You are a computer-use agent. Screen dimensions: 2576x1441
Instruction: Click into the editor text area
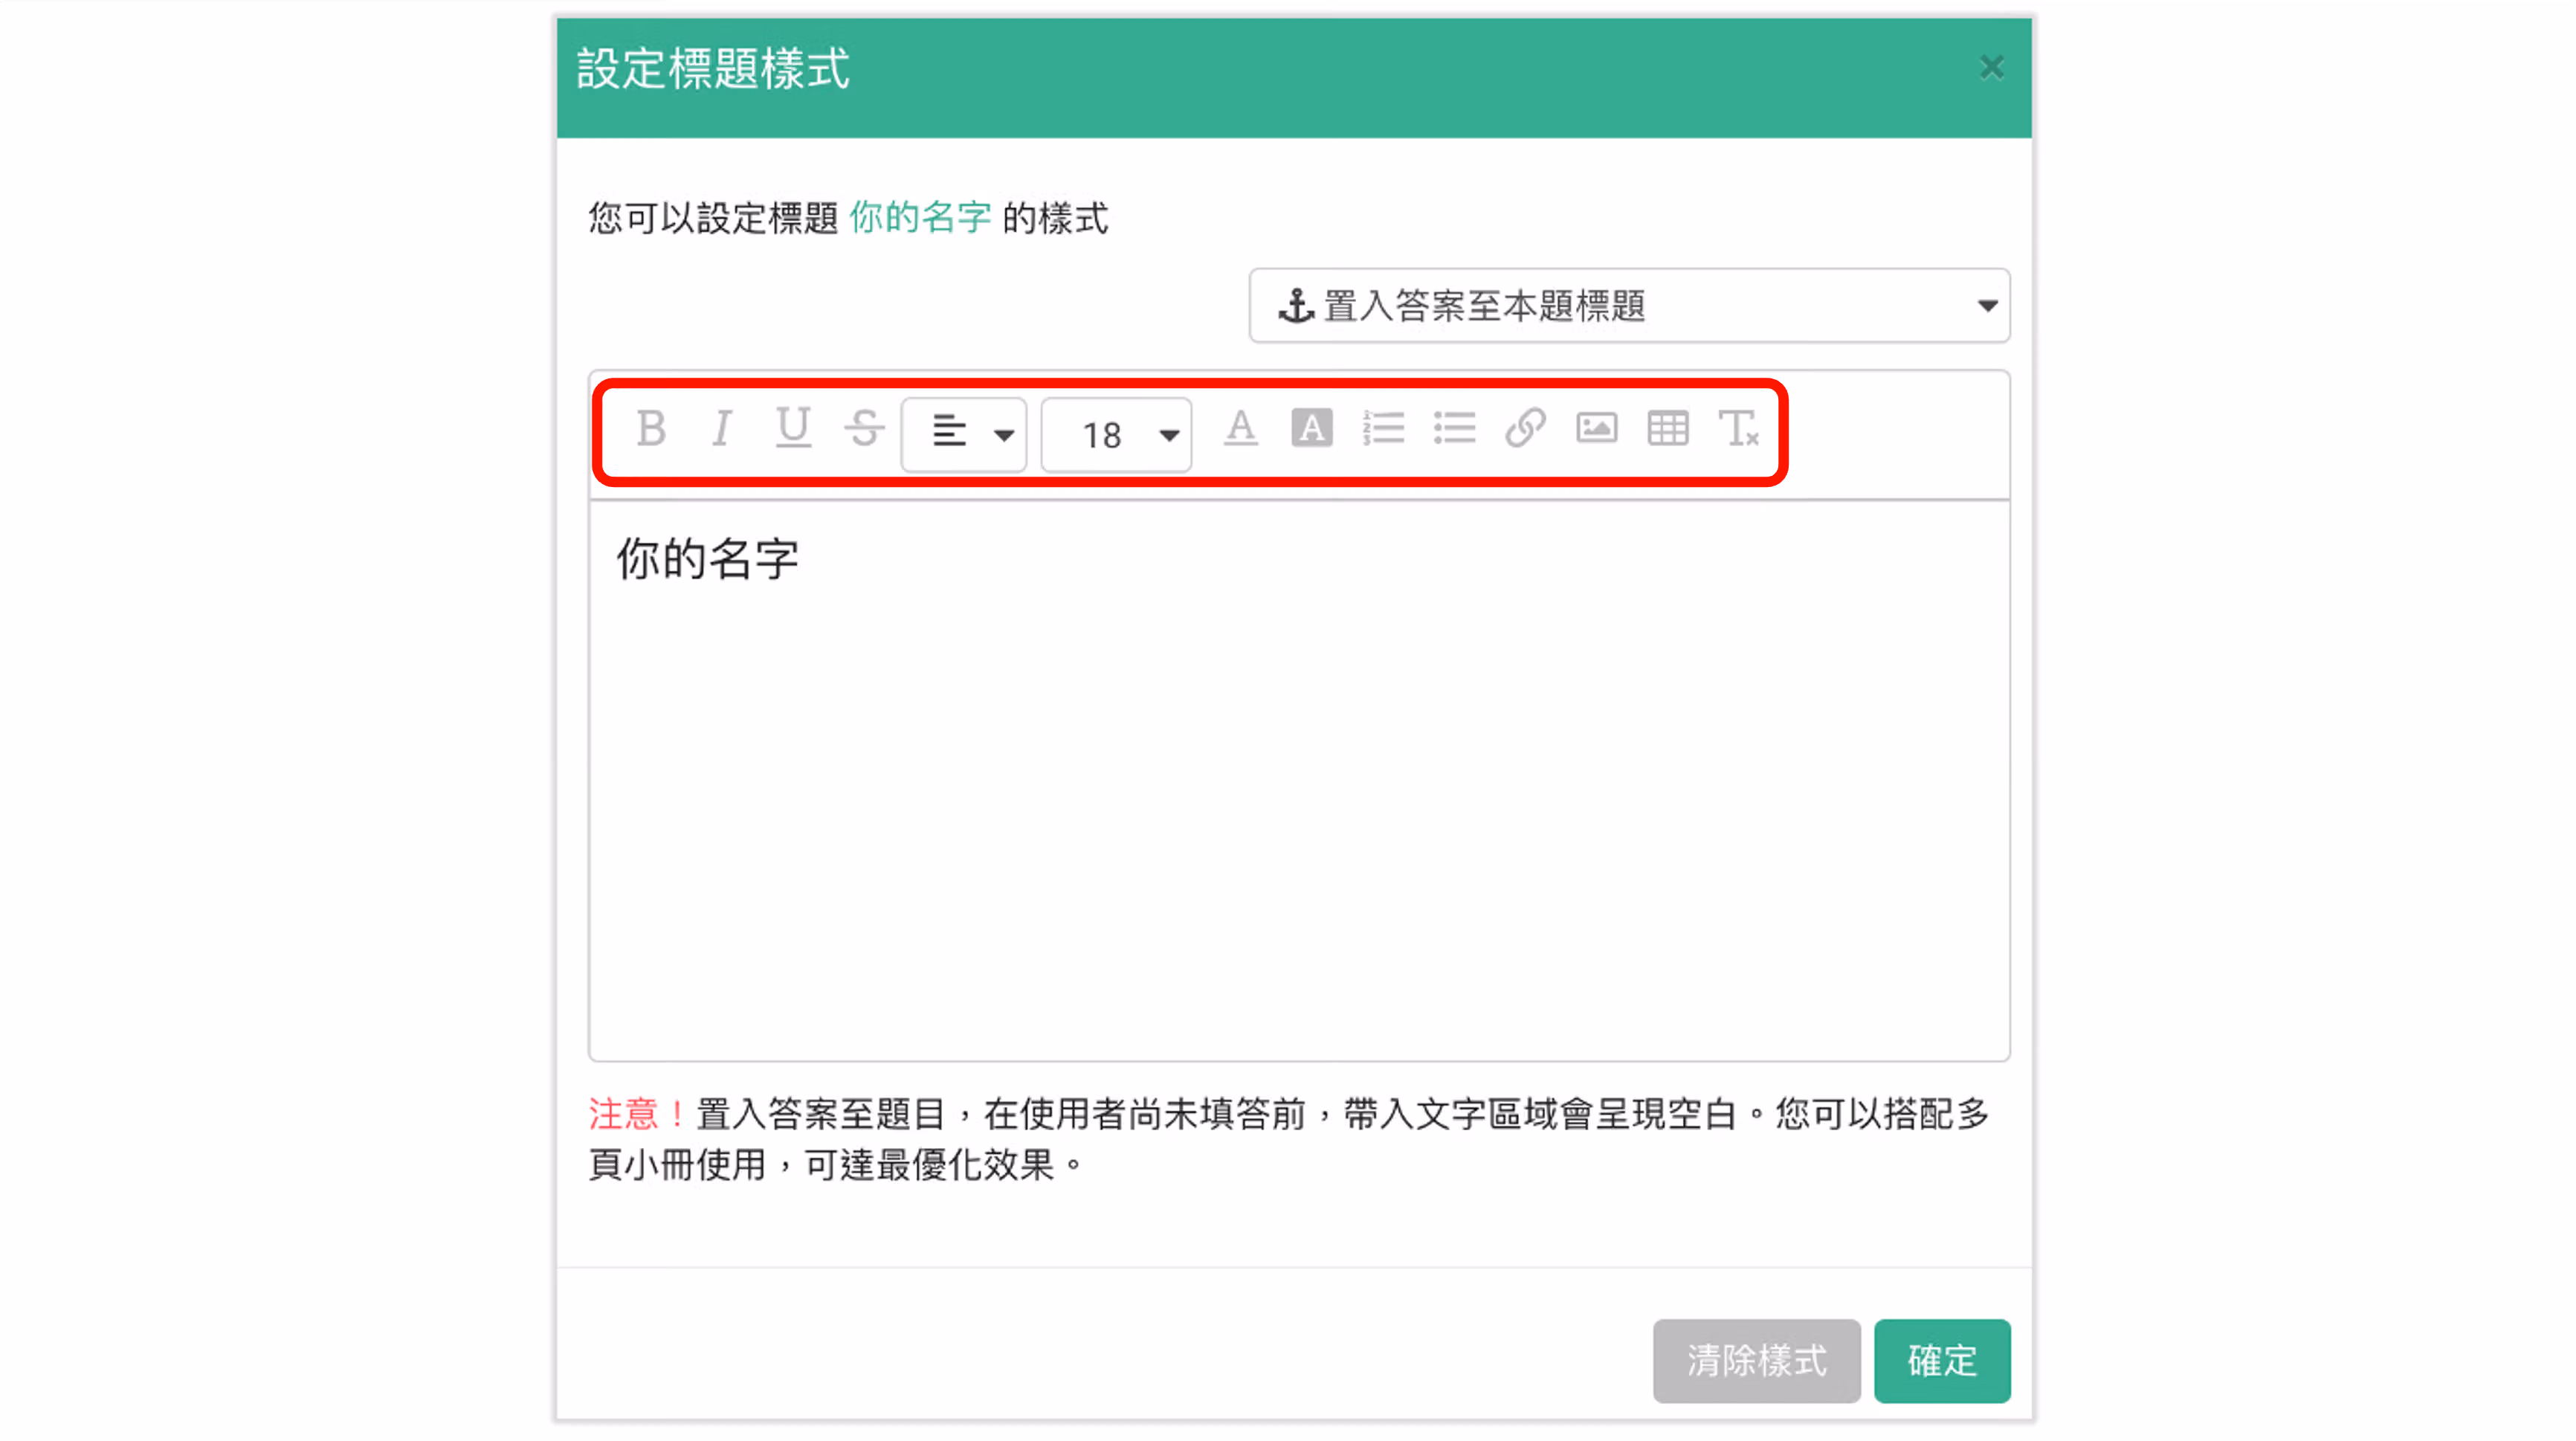[x=1298, y=780]
